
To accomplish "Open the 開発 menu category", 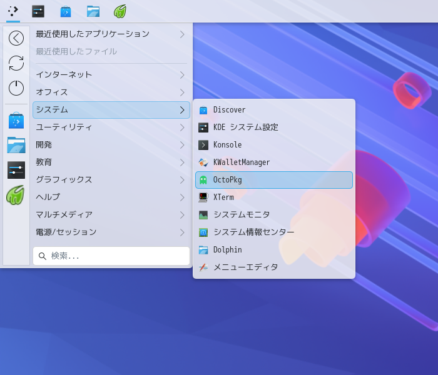I will point(111,145).
